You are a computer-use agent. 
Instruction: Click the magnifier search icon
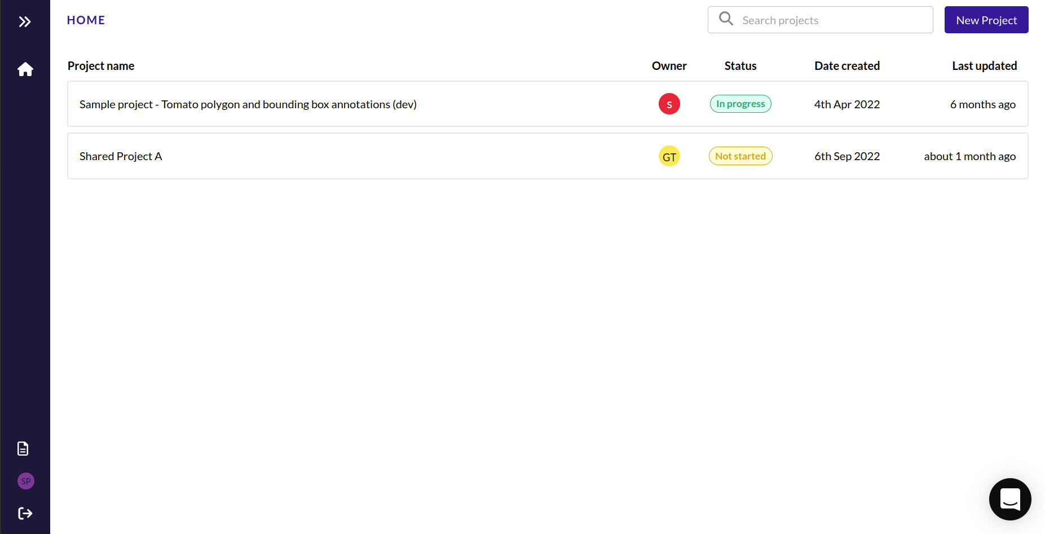[726, 19]
